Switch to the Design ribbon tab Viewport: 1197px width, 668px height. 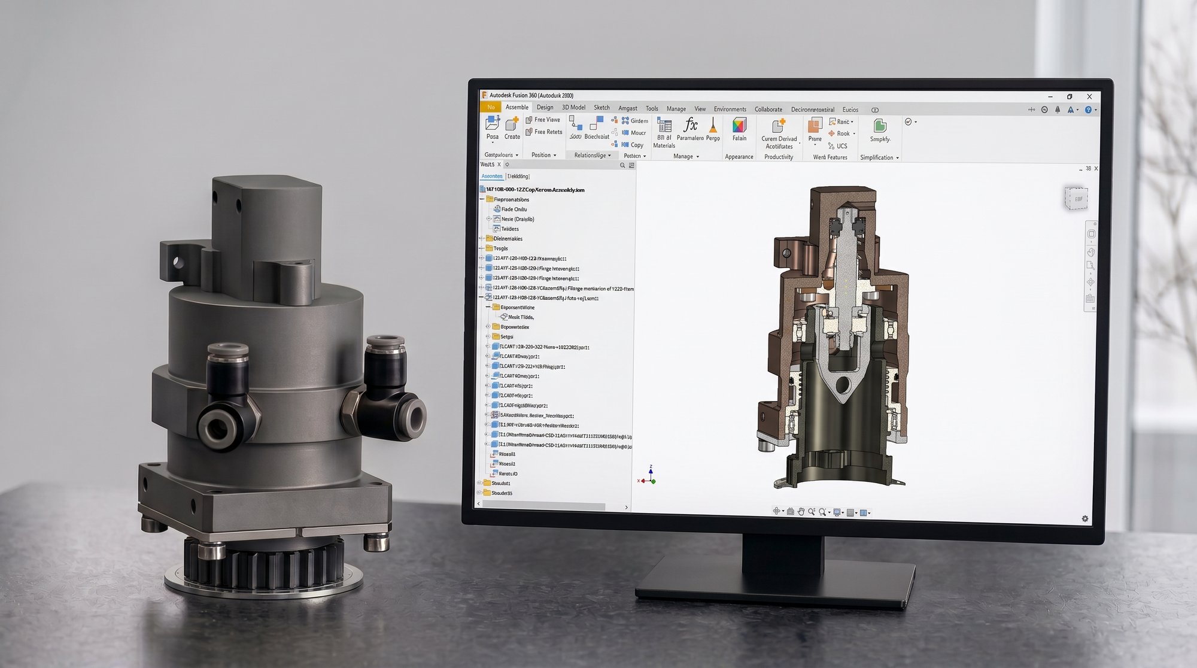coord(545,107)
